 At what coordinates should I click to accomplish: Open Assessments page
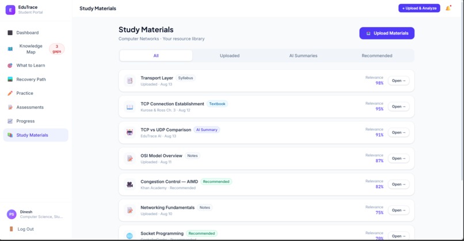click(36, 107)
